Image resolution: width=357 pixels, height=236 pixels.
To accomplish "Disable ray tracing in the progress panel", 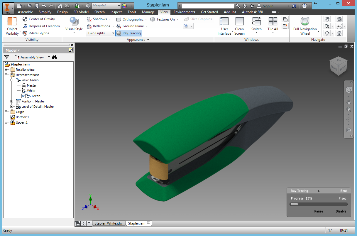I will (x=341, y=211).
